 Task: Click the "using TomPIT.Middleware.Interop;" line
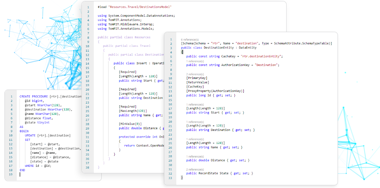[x=125, y=24]
